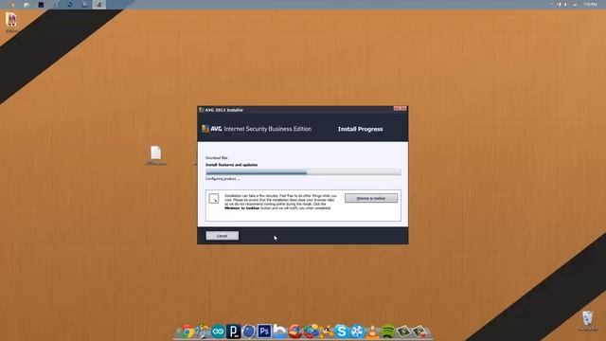Click the "Download files" step text
Screen dimensions: 606x341
[x=217, y=158]
